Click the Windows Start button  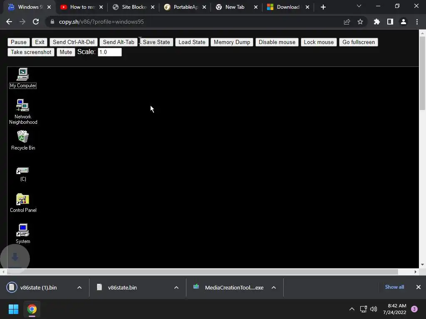pyautogui.click(x=13, y=309)
